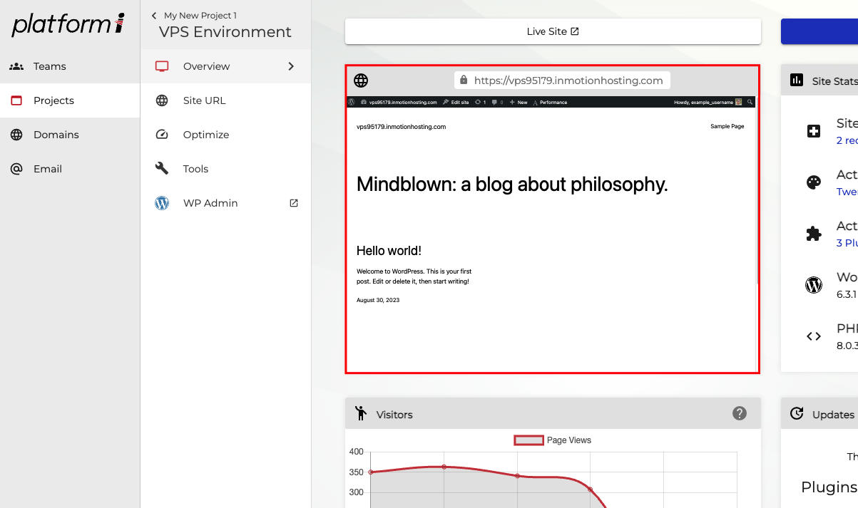Open the Live Site button
858x508 pixels.
point(553,31)
